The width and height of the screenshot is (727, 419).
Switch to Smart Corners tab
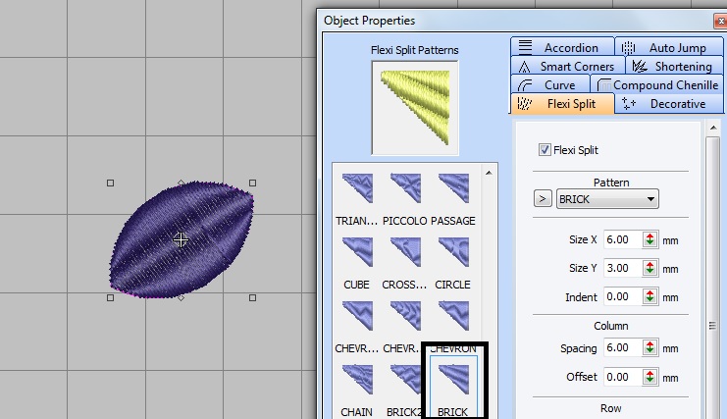tap(568, 67)
